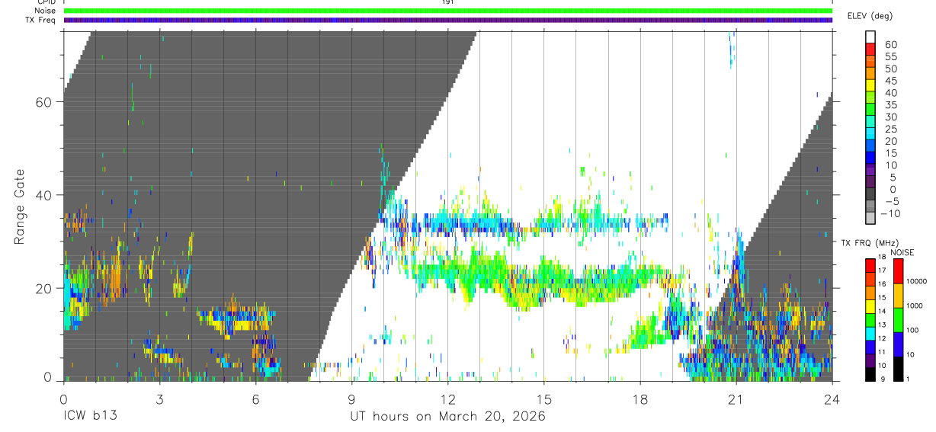The width and height of the screenshot is (936, 432).
Task: Click the 18 MHz label on frequency legend
Action: click(882, 258)
